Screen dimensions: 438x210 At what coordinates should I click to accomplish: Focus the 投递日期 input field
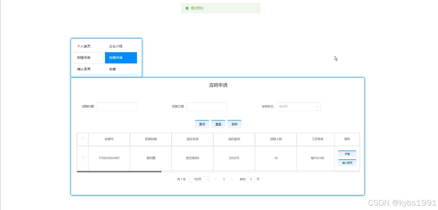coord(207,107)
